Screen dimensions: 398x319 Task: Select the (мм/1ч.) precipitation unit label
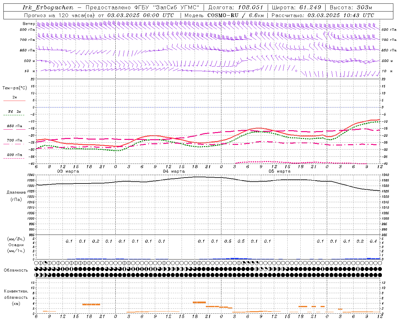16,251
